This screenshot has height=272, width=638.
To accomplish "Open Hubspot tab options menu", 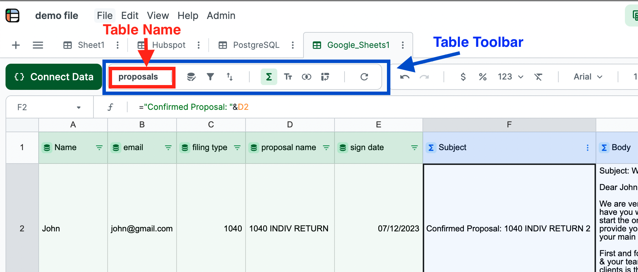I will click(x=199, y=45).
